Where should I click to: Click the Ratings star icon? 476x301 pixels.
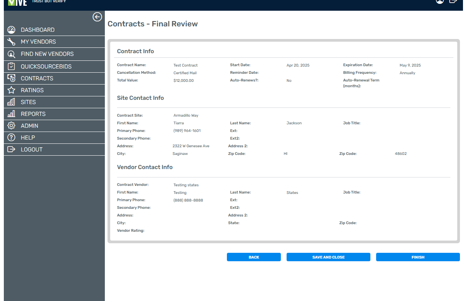click(x=11, y=90)
